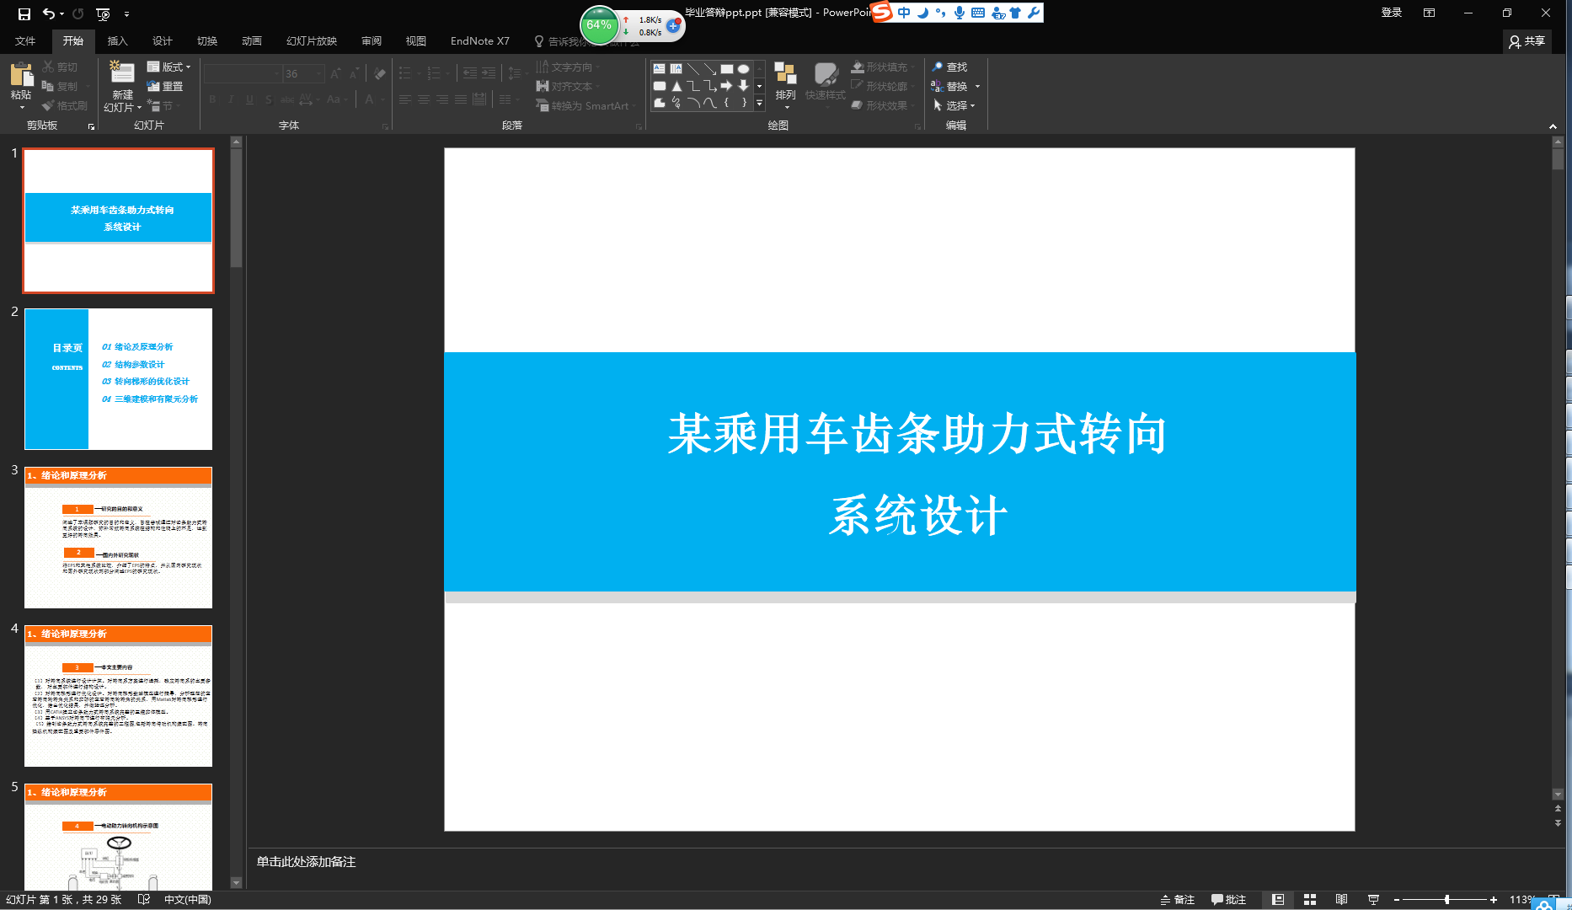The height and width of the screenshot is (910, 1572).
Task: Open the 审阅 ribbon tab
Action: (371, 40)
